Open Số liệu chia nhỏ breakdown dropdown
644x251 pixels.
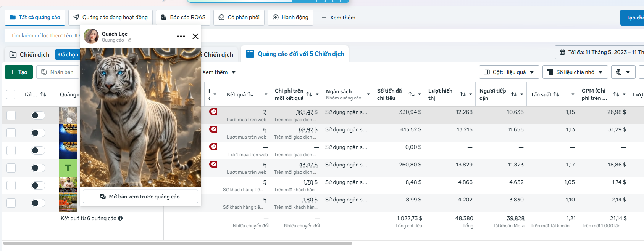click(x=575, y=72)
